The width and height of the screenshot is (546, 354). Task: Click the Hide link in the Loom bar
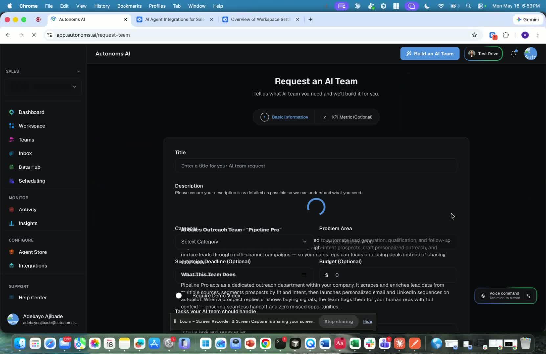(367, 321)
